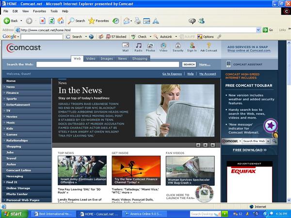Image resolution: width=291 pixels, height=218 pixels.
Task: Refresh the page with the green arrows icon
Action: (x=51, y=21)
